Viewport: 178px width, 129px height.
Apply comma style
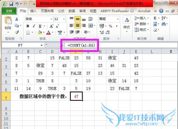[x=117, y=26]
